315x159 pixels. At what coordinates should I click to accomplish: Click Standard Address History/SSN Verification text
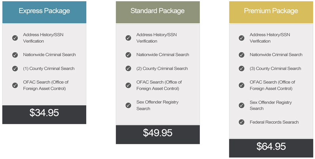(156, 38)
